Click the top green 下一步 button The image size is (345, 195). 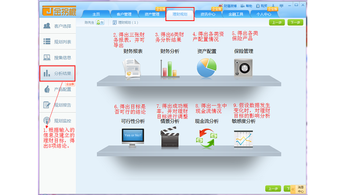pos(295,23)
